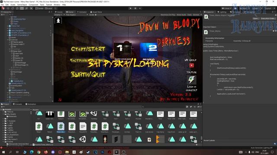Screen dimensions: 277x155
Task: Click the Open button in Inspector
Action: 256,19
